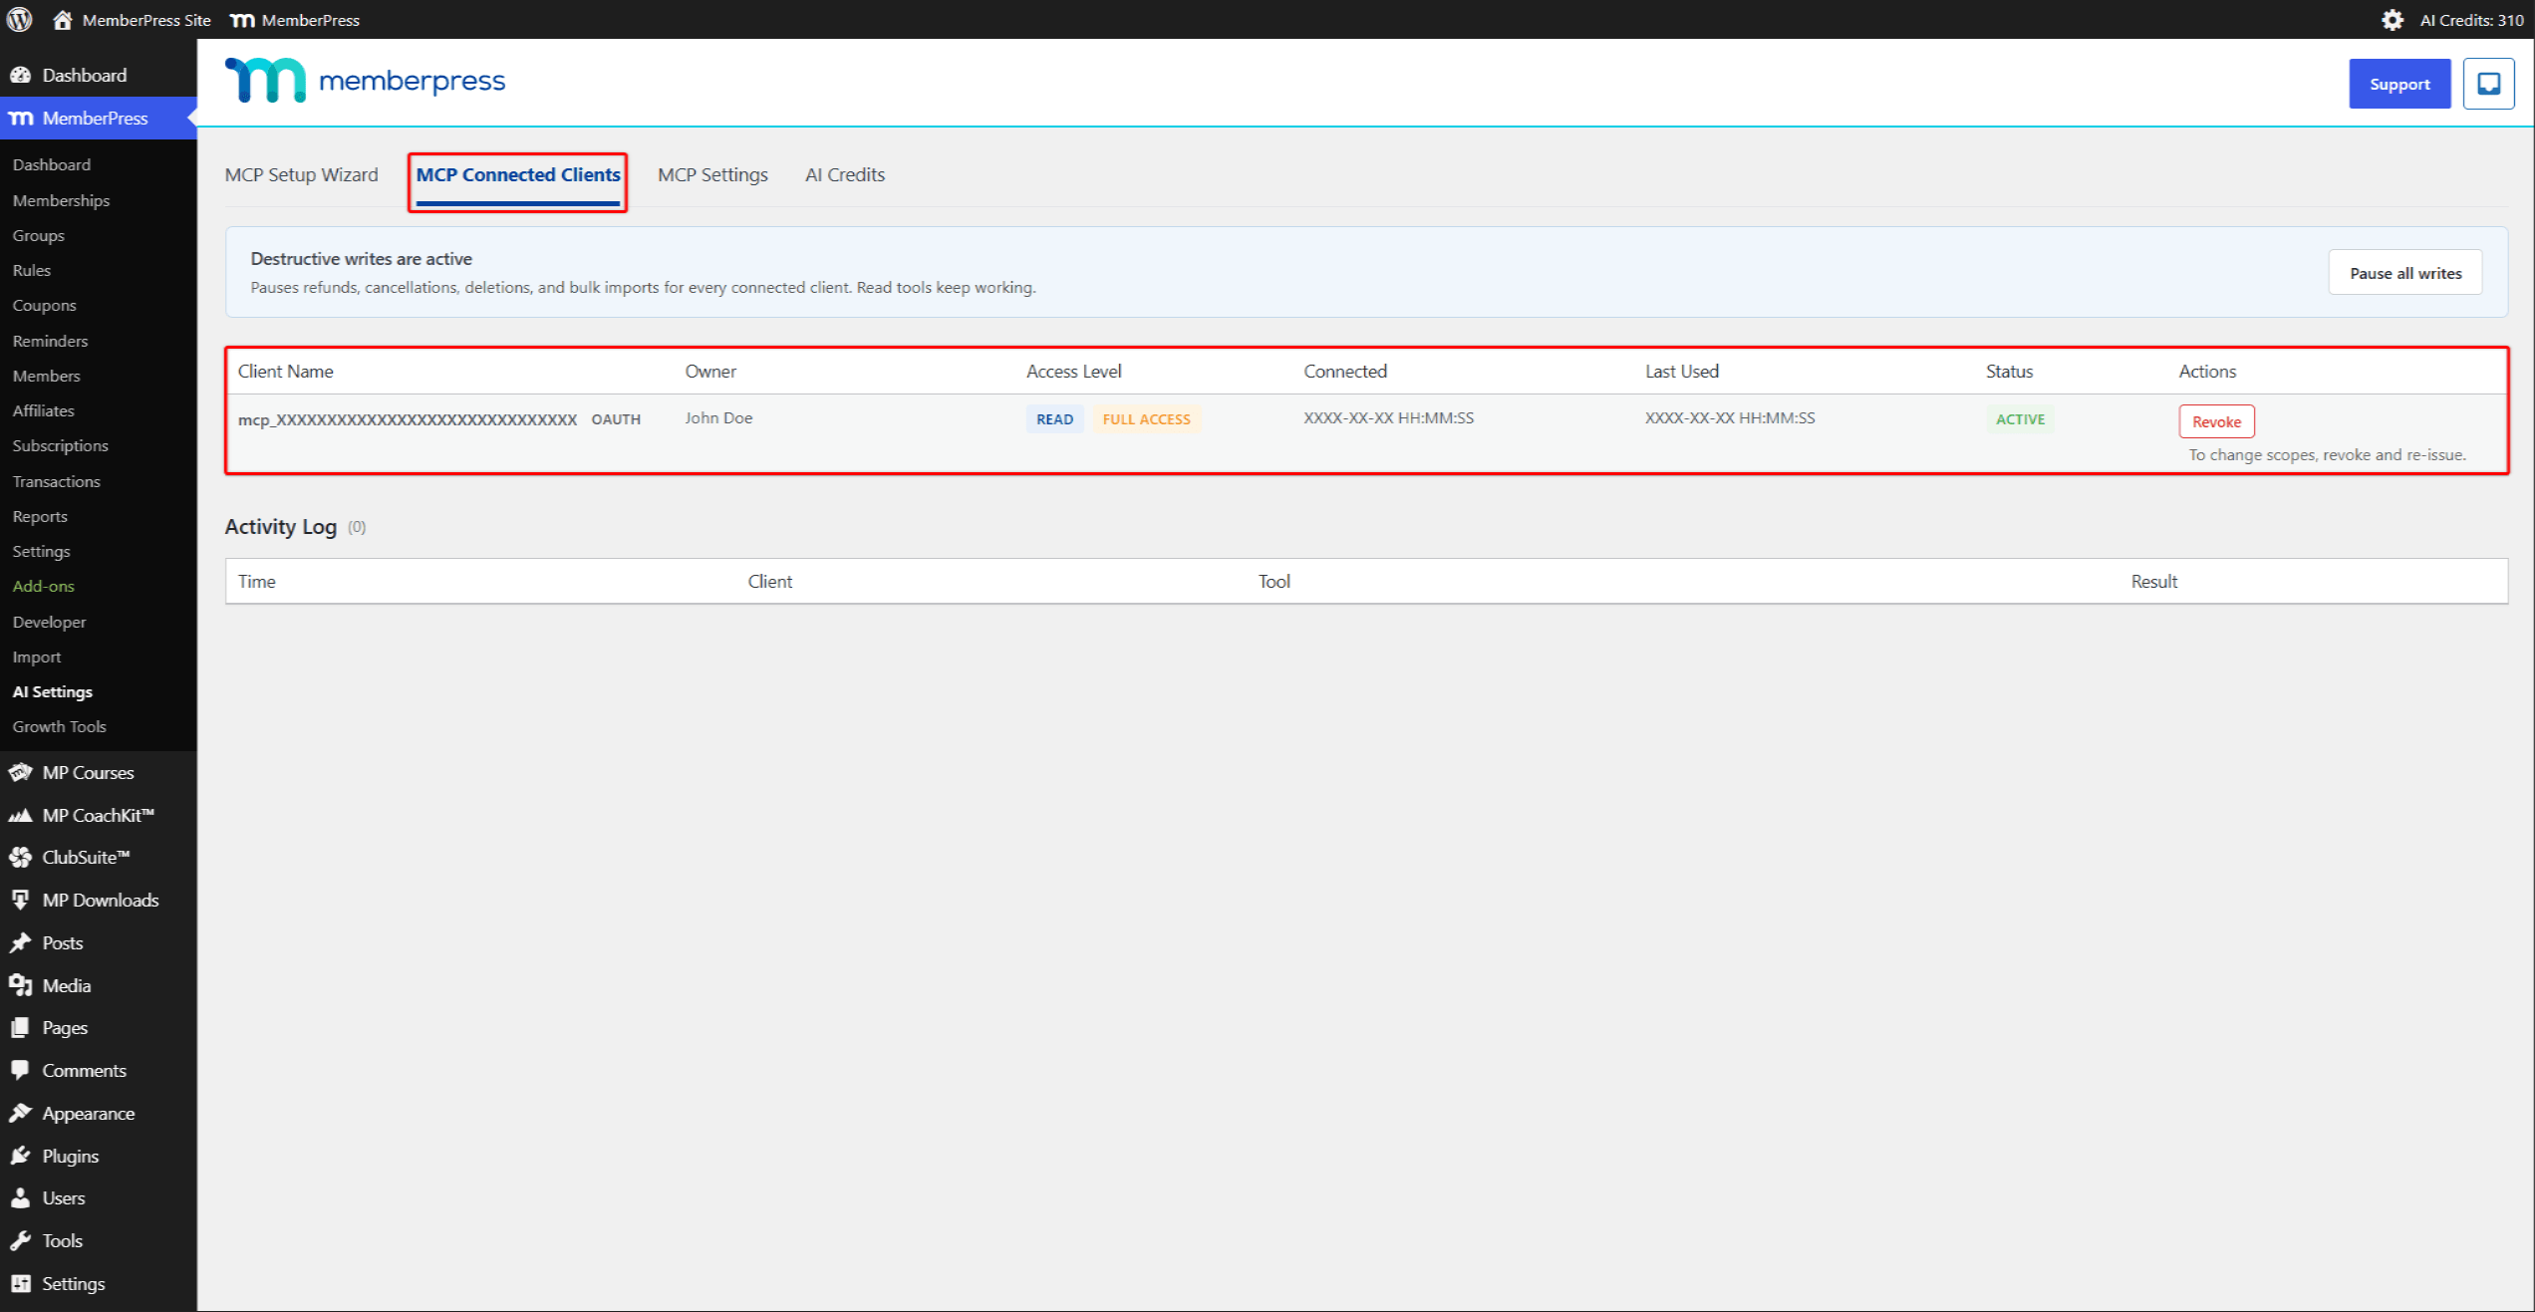Image resolution: width=2535 pixels, height=1312 pixels.
Task: Switch to MCP Setup Wizard tab
Action: tap(301, 174)
